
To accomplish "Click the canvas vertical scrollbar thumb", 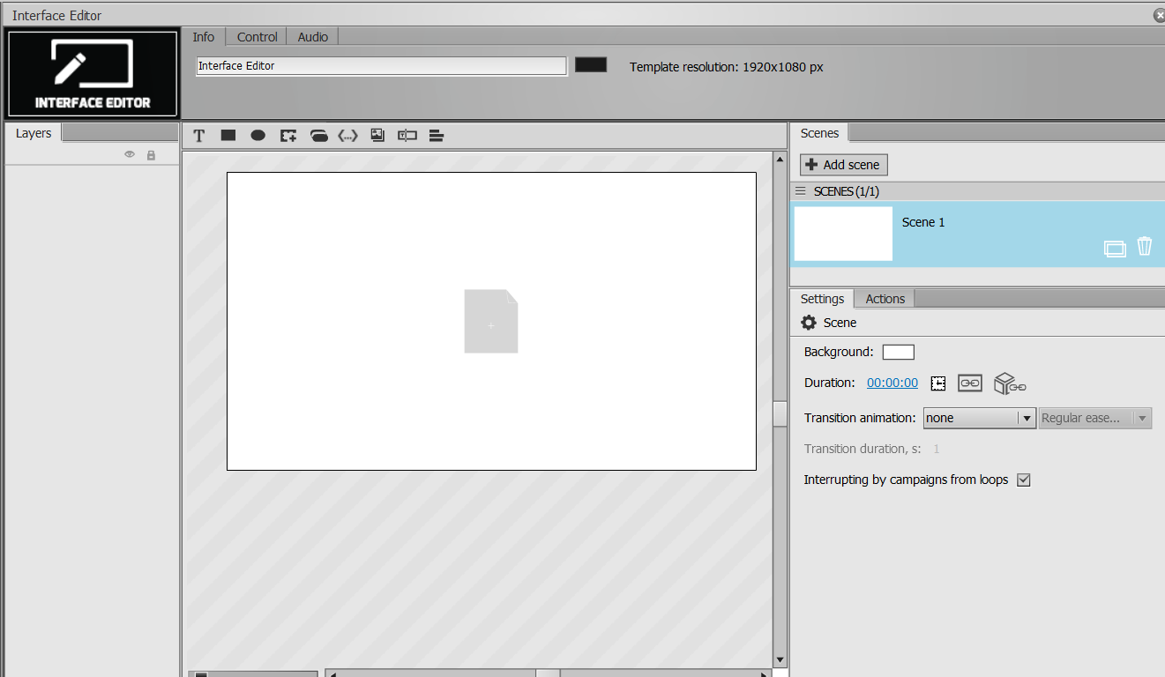I will pos(779,414).
